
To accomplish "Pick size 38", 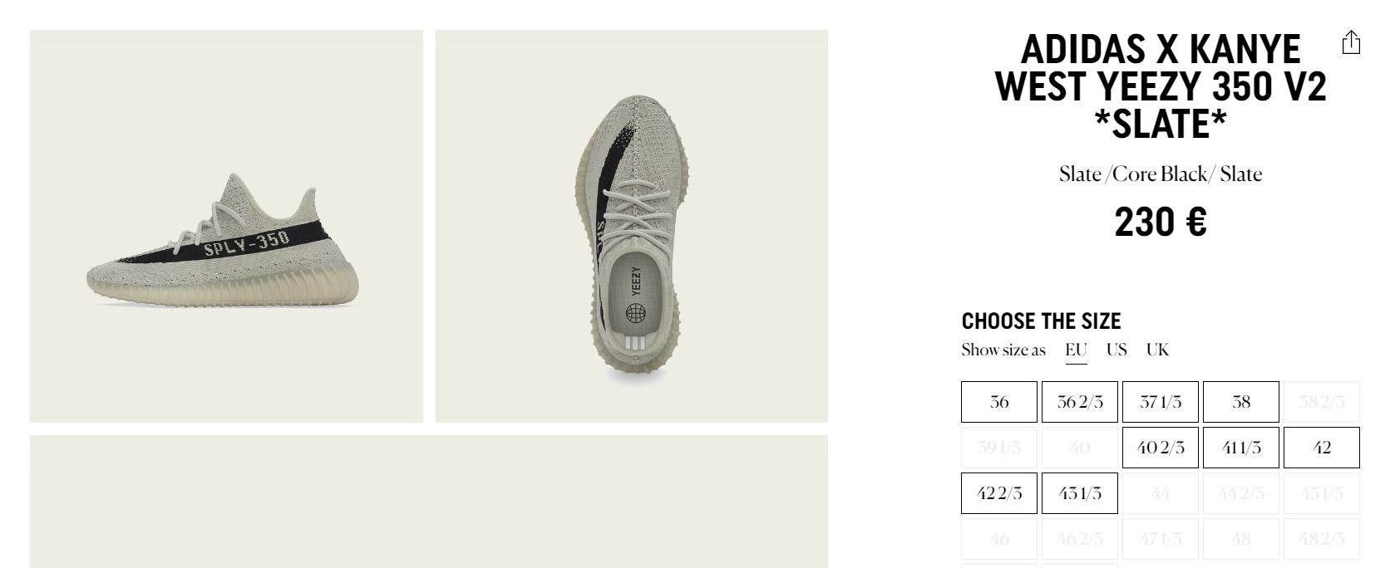I will (1241, 402).
